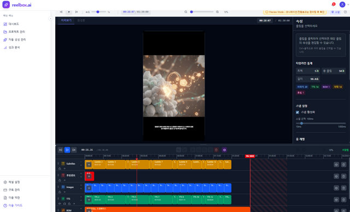Add a clip to the Subtitles track with the plus button
The width and height of the screenshot is (350, 212).
point(89,165)
